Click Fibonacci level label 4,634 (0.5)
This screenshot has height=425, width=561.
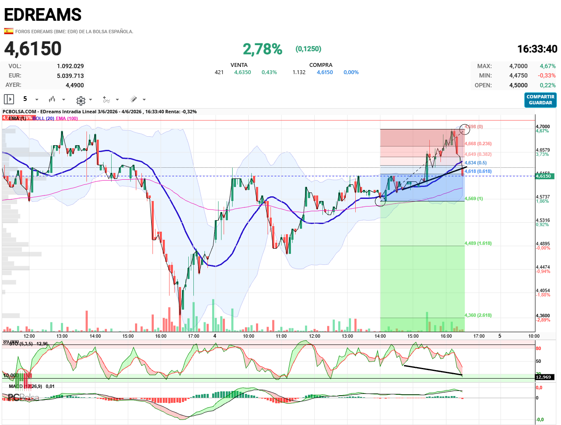tap(475, 163)
